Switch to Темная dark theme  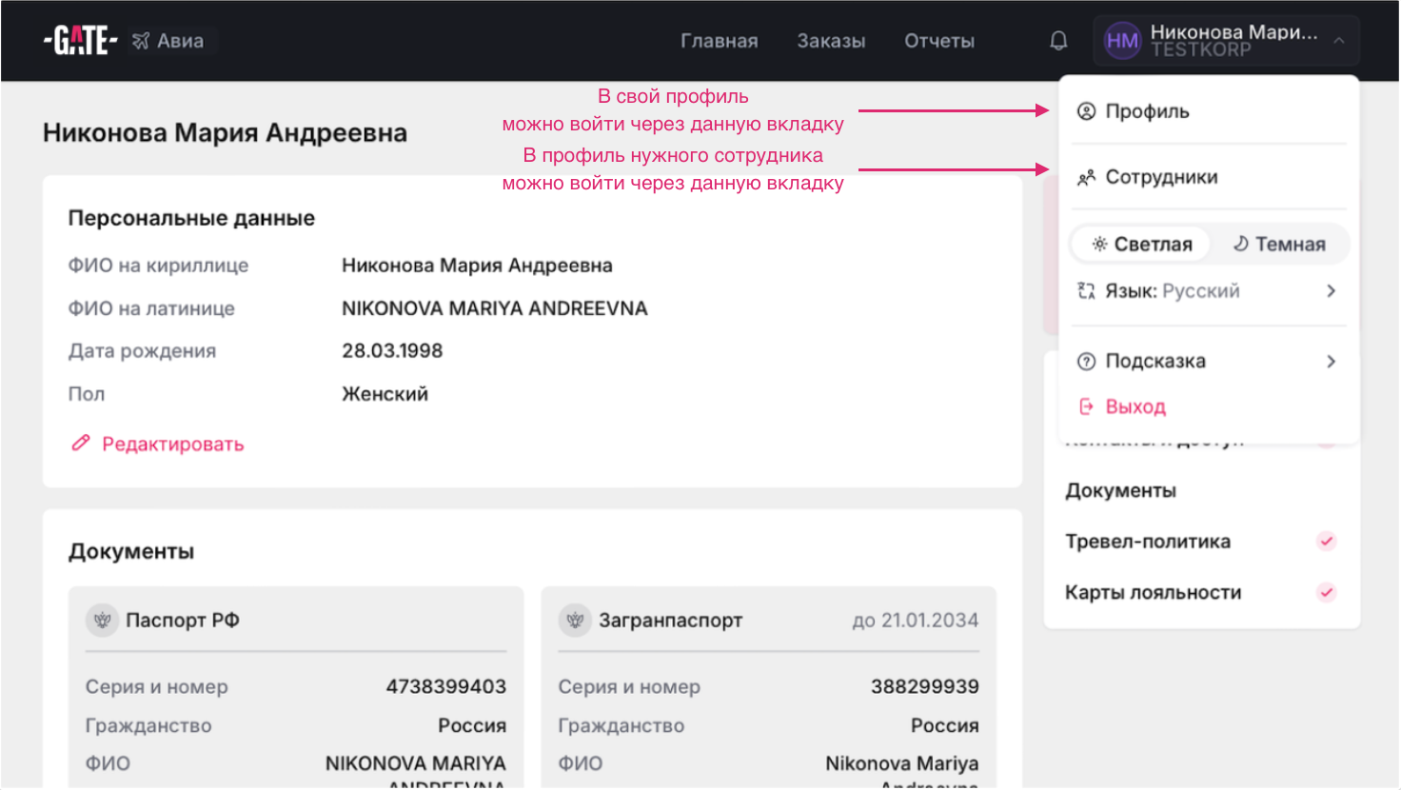click(x=1279, y=245)
